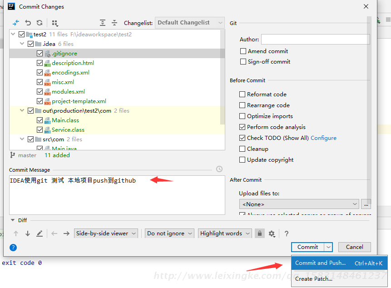Click the Expand All icon
This screenshot has width=391, height=288.
click(103, 23)
